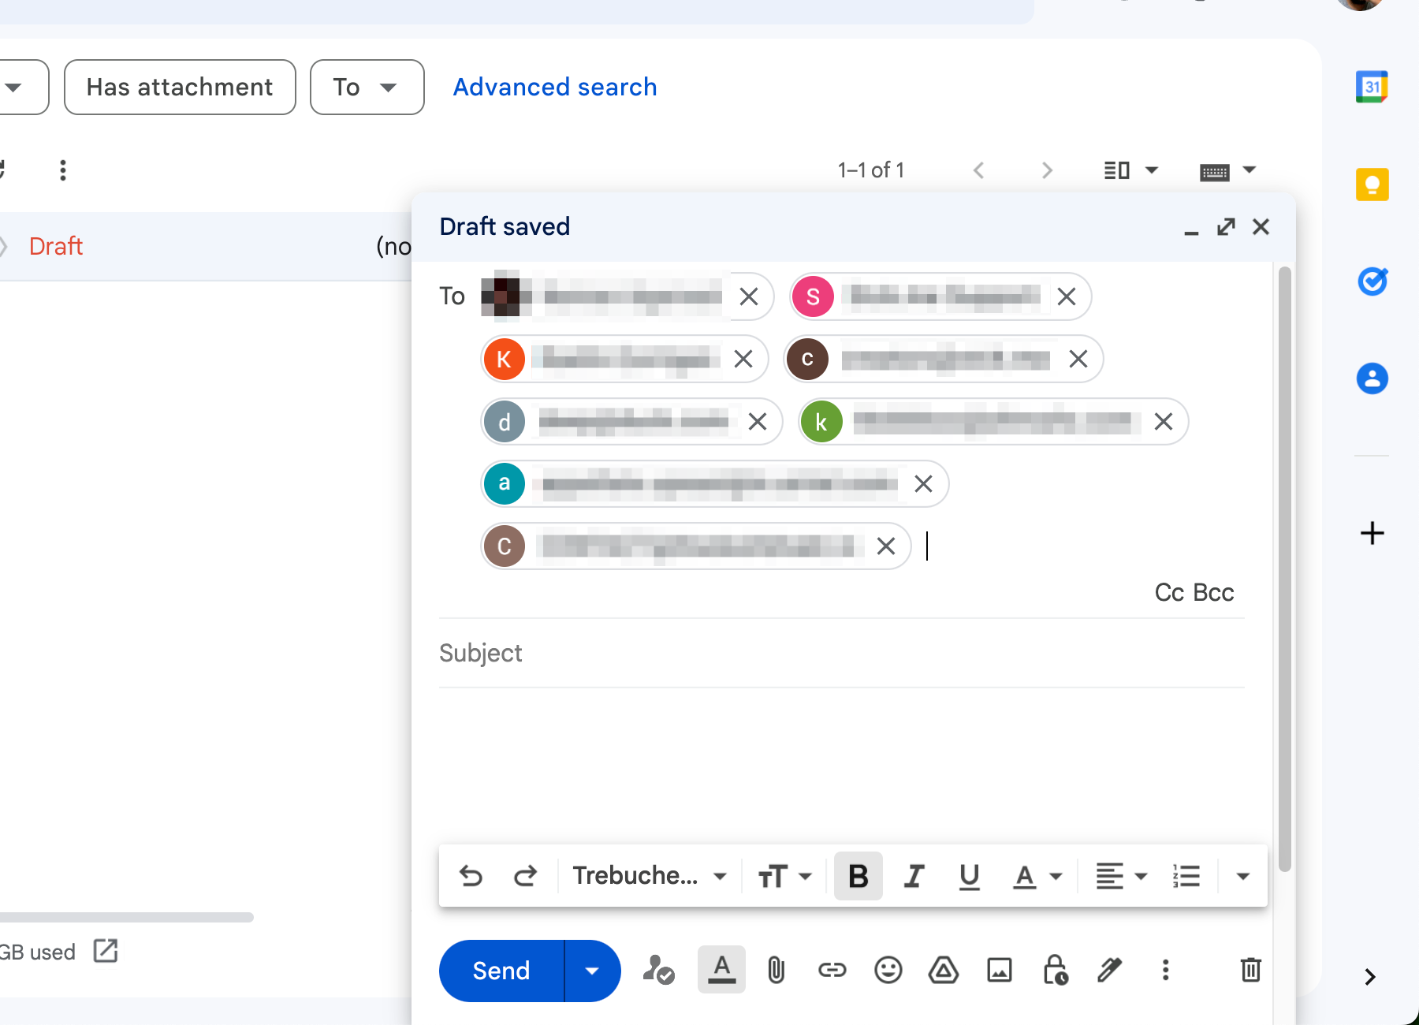Enable confidential mode
This screenshot has width=1419, height=1025.
pos(1055,971)
